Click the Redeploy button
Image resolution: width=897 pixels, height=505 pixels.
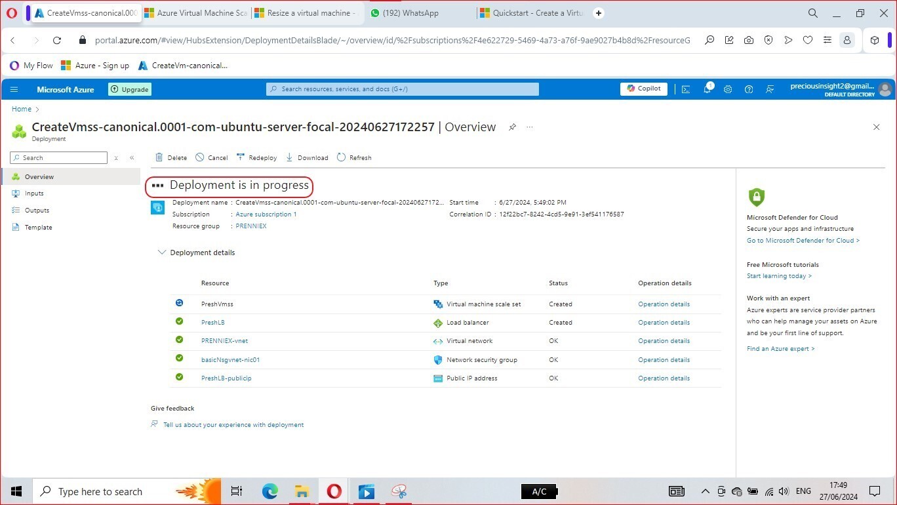[x=256, y=158]
